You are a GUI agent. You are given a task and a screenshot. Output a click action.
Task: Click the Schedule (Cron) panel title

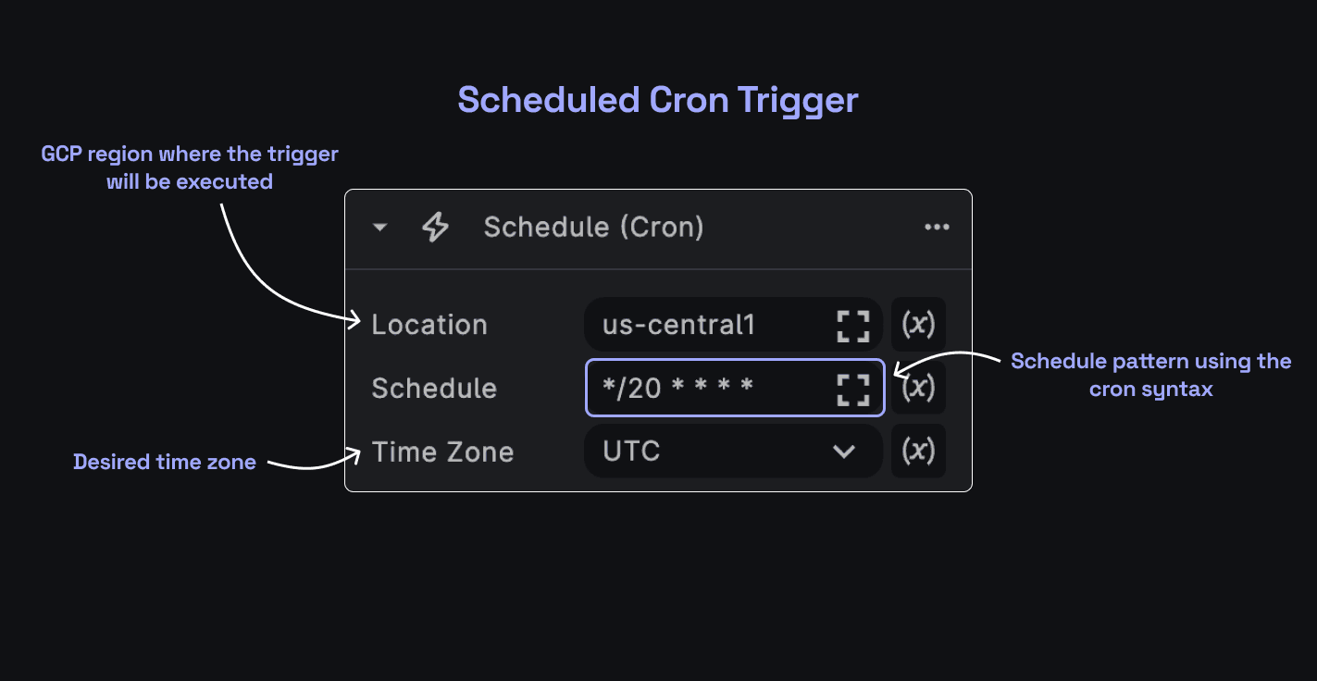593,228
